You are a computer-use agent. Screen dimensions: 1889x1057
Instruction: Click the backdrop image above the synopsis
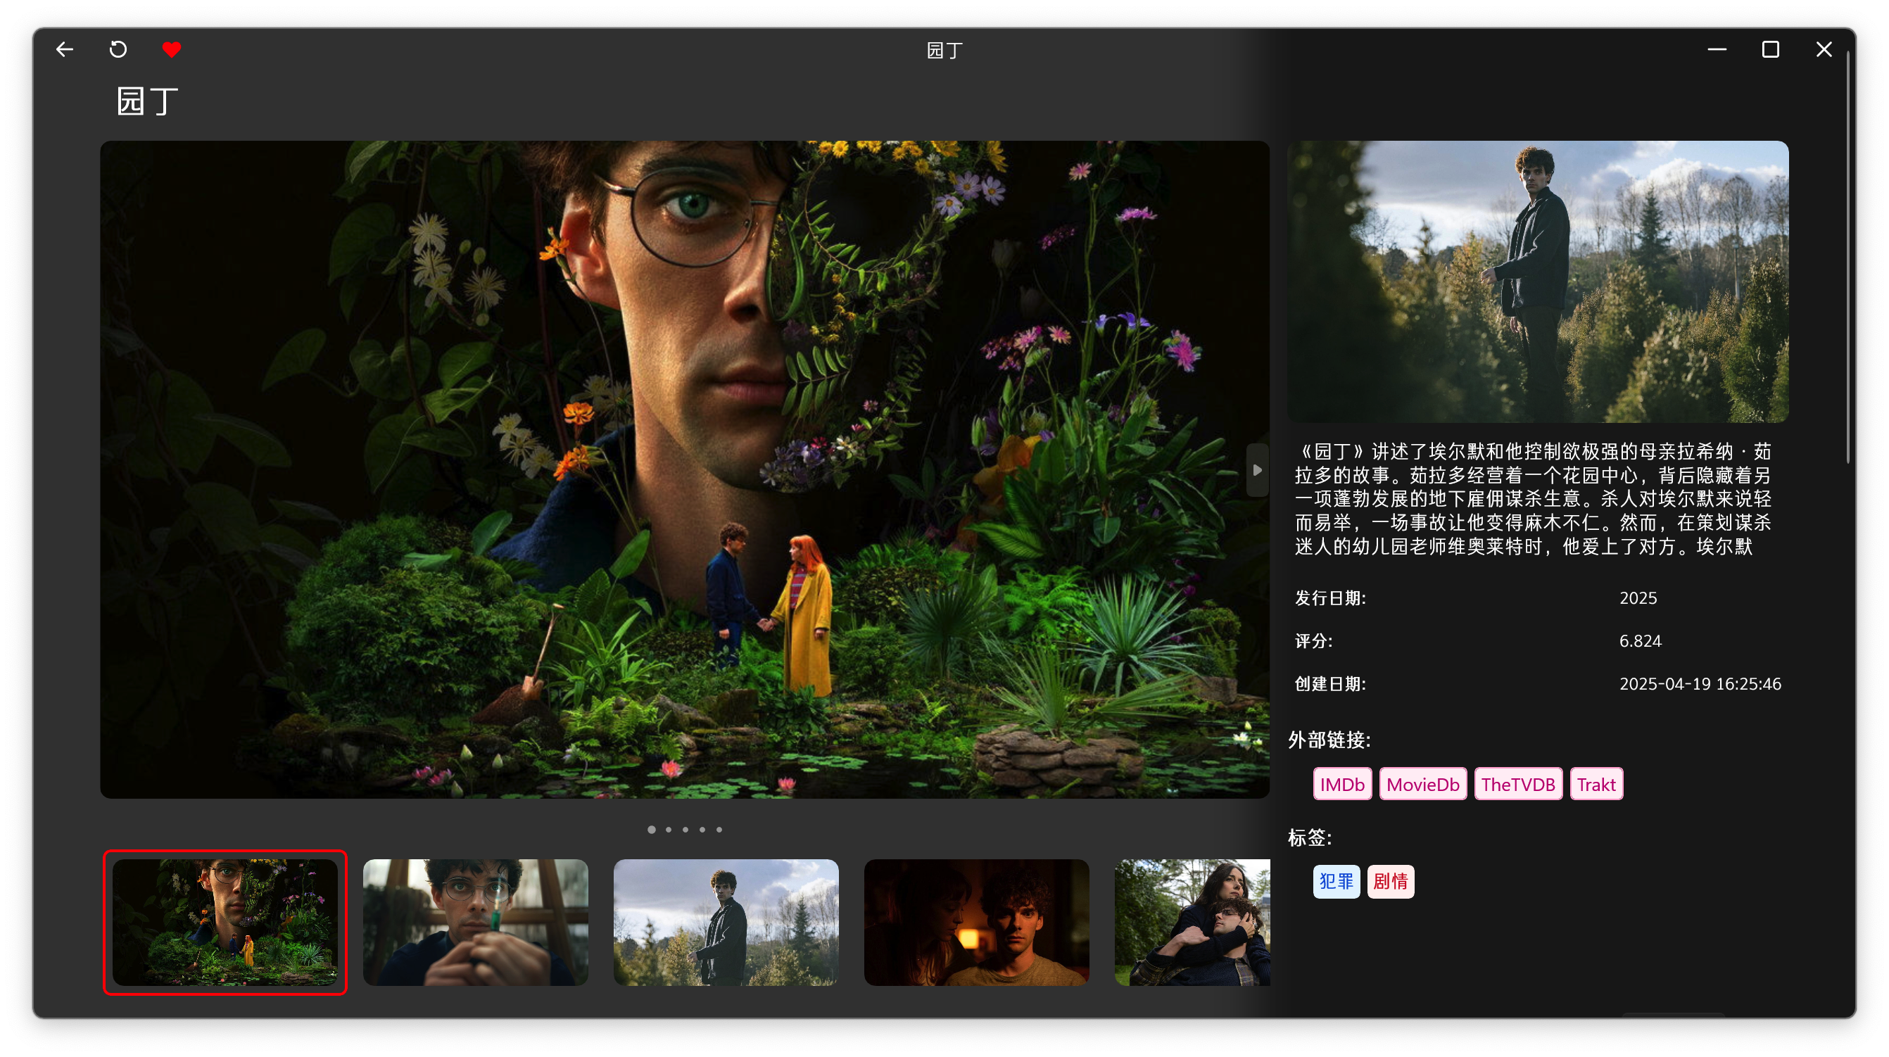coord(1537,281)
